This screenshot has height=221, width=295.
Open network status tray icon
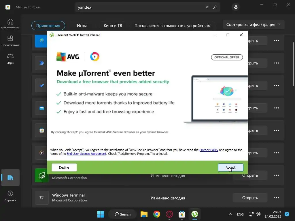click(x=251, y=214)
